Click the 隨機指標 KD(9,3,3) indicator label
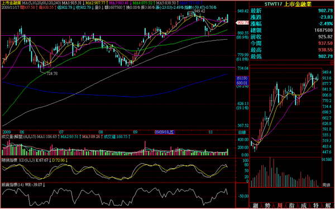This screenshot has height=209, width=335. (x=17, y=160)
